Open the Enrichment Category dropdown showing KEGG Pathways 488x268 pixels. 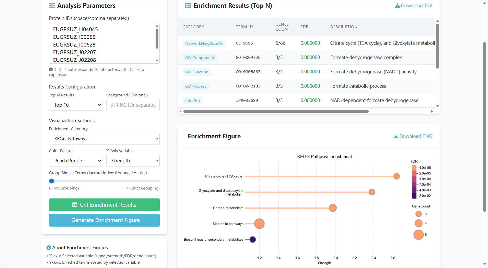104,138
